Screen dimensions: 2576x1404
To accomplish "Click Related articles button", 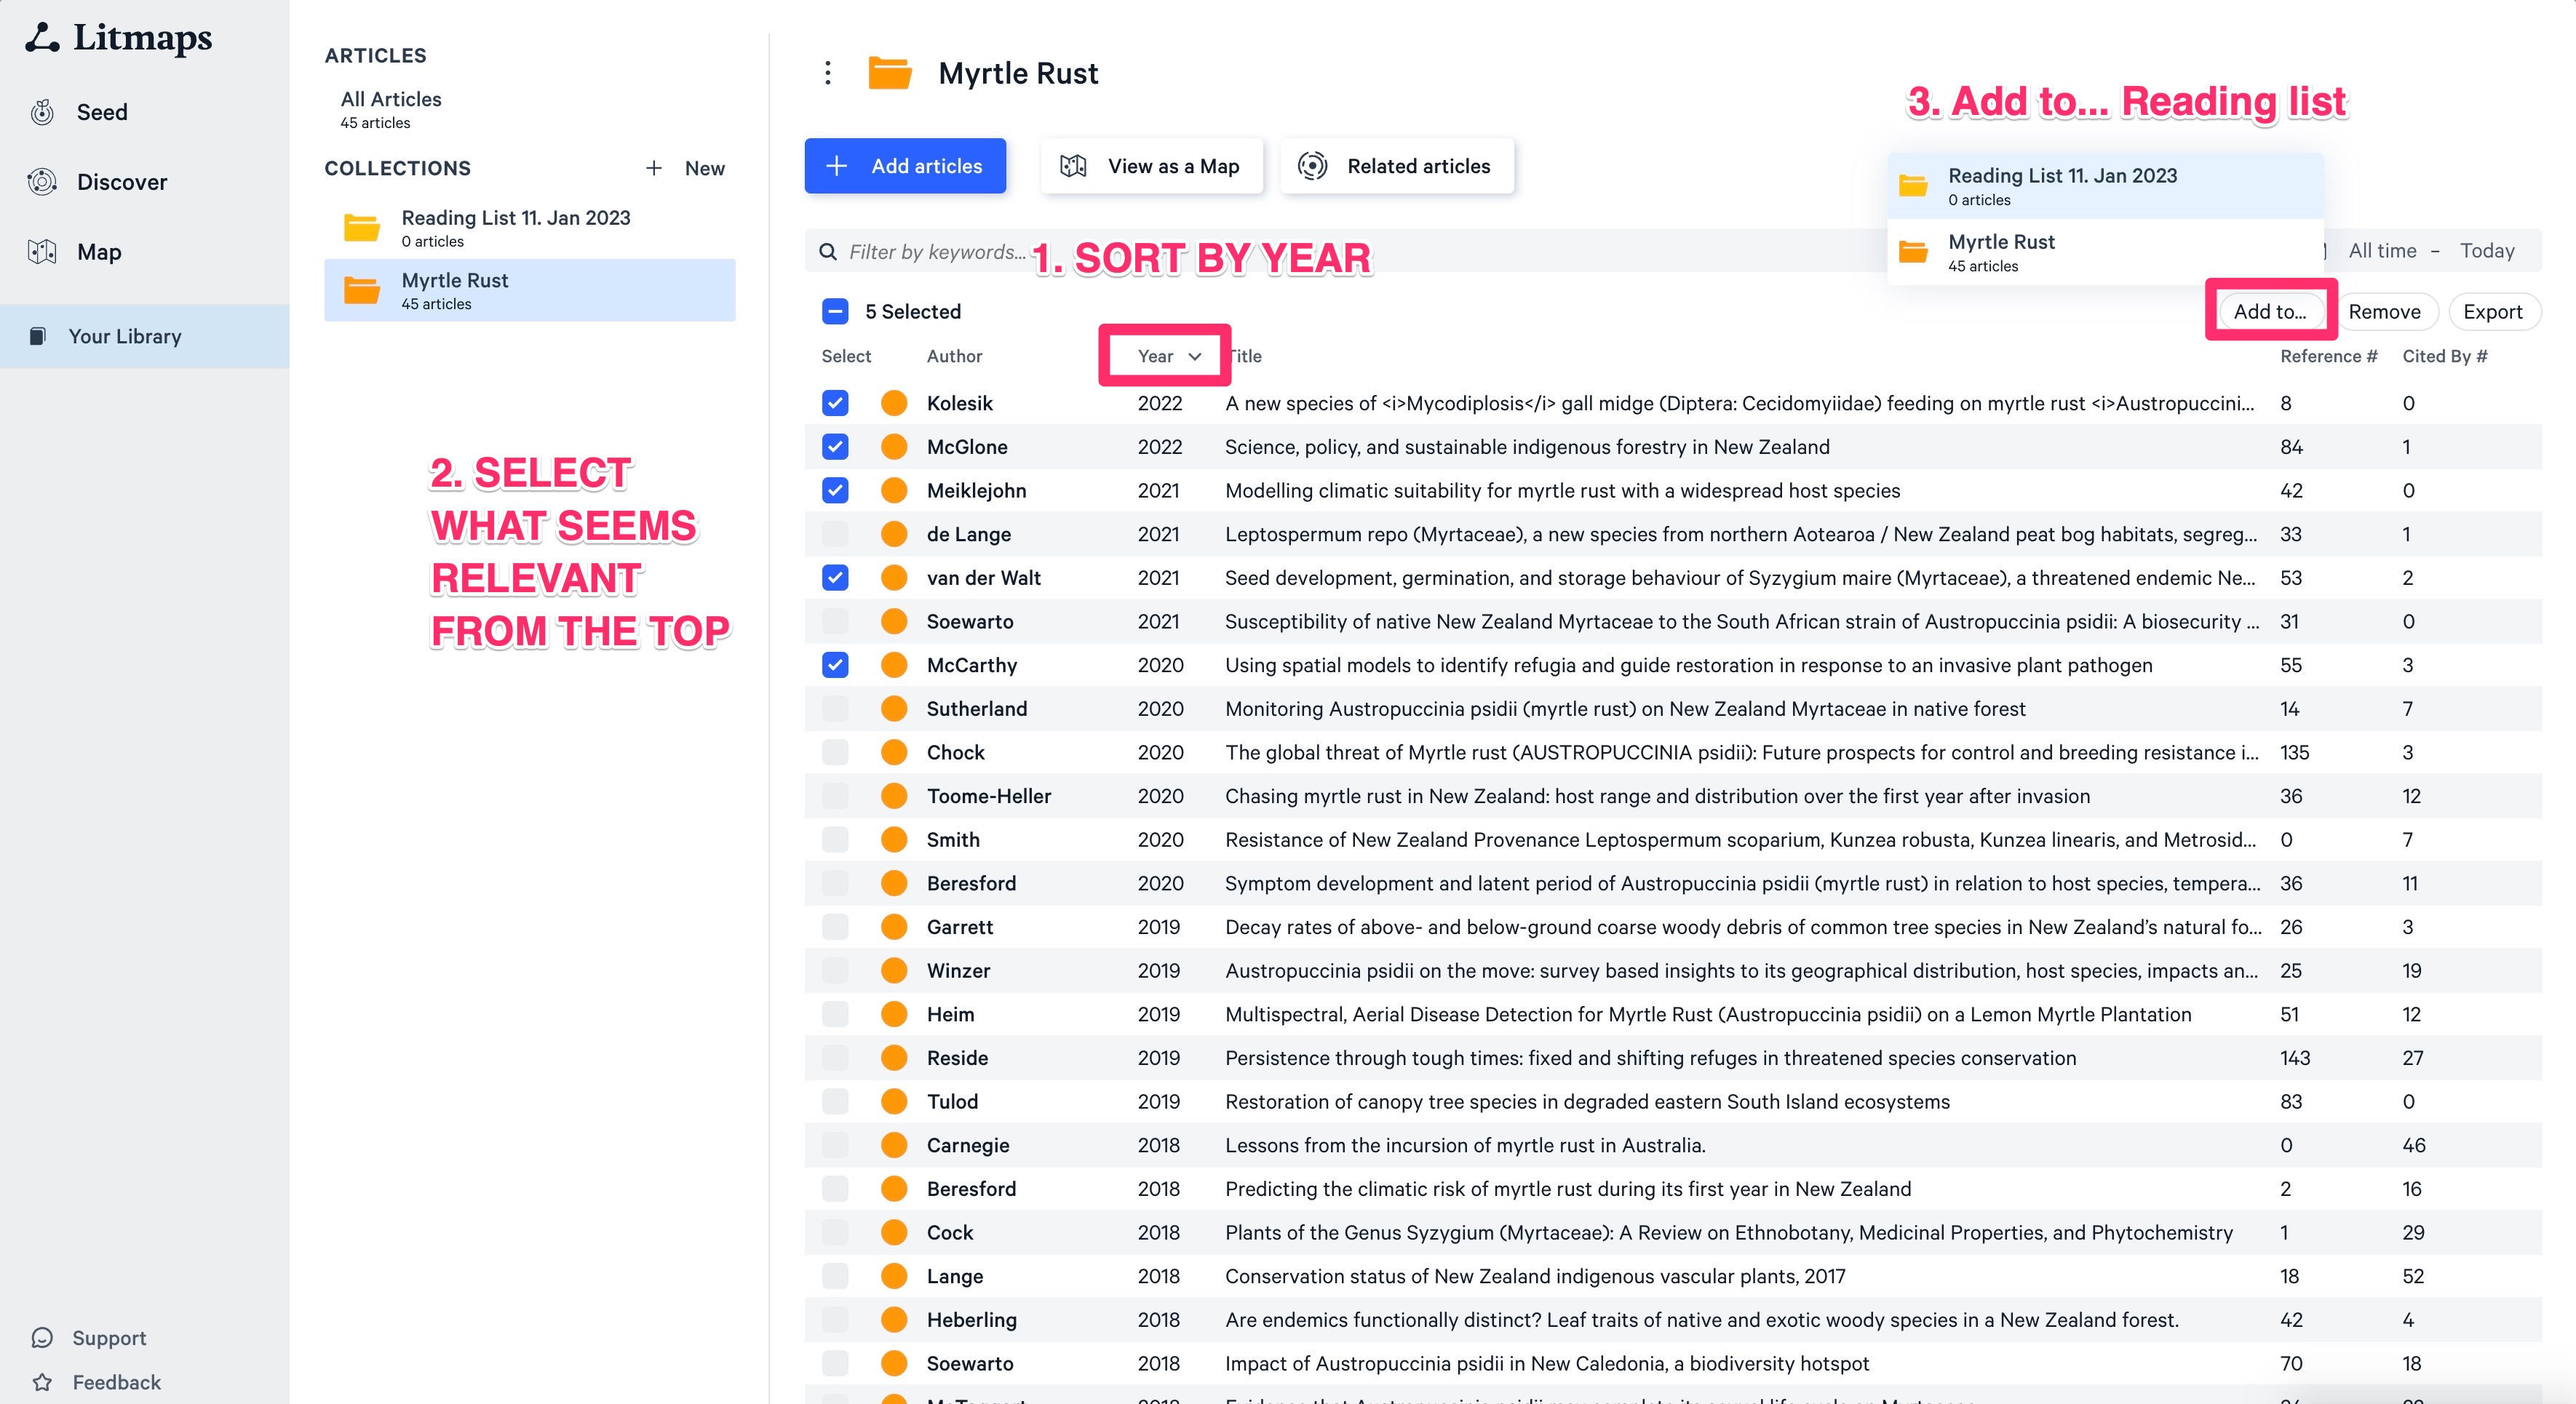I will point(1397,166).
